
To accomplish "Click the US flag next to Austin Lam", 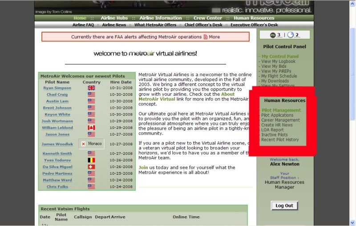I will click(91, 101).
